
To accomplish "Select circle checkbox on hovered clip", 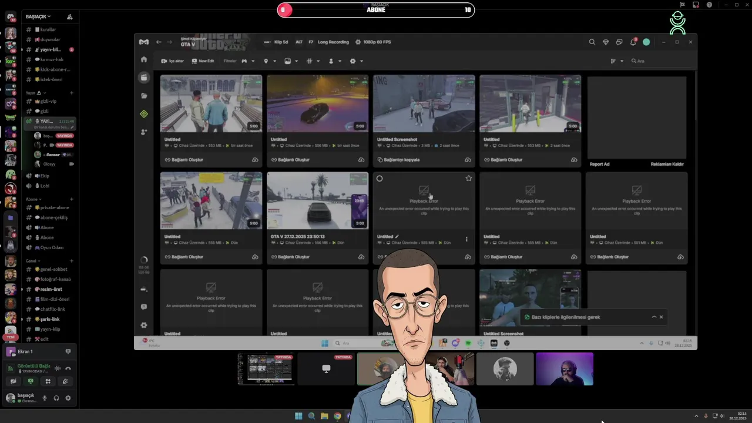I will click(x=380, y=179).
